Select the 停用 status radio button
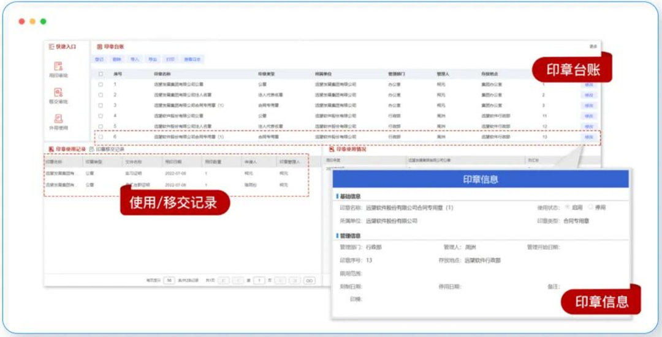 pyautogui.click(x=590, y=207)
